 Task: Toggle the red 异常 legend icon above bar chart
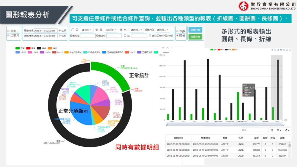[219, 49]
